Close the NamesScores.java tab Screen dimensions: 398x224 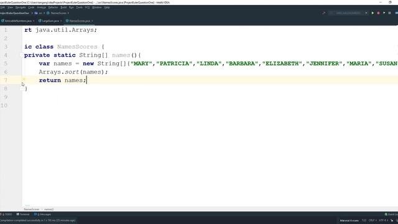tap(92, 21)
